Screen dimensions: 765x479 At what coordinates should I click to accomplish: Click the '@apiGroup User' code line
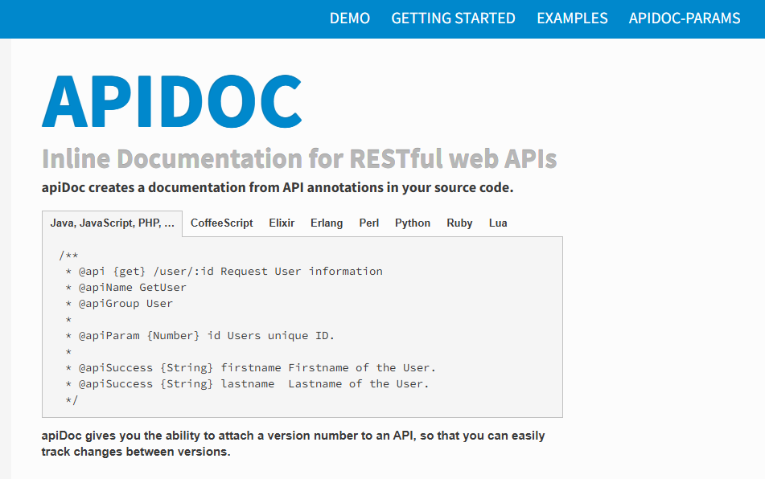[x=119, y=304]
